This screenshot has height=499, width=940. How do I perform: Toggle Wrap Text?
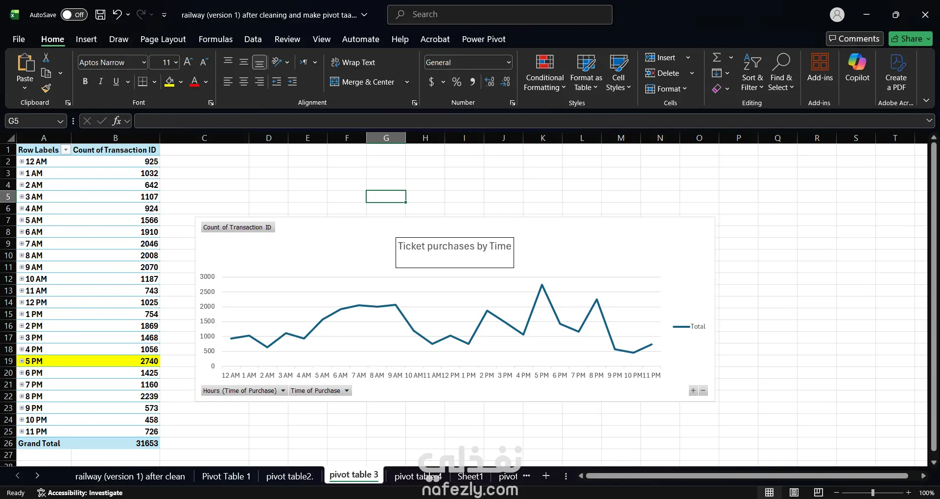(x=352, y=62)
